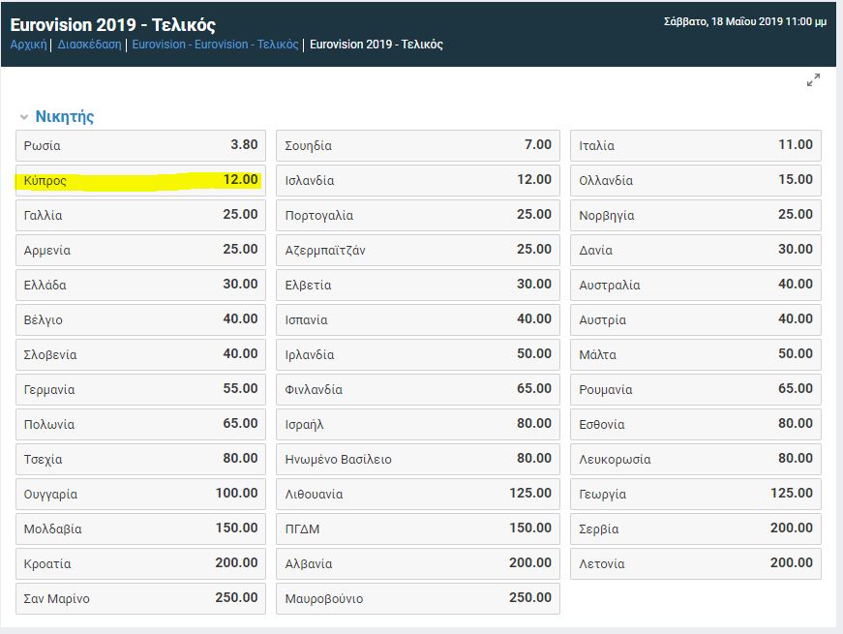843x634 pixels.
Task: Bet on Λιθουανία at 125.00
Action: [x=418, y=495]
